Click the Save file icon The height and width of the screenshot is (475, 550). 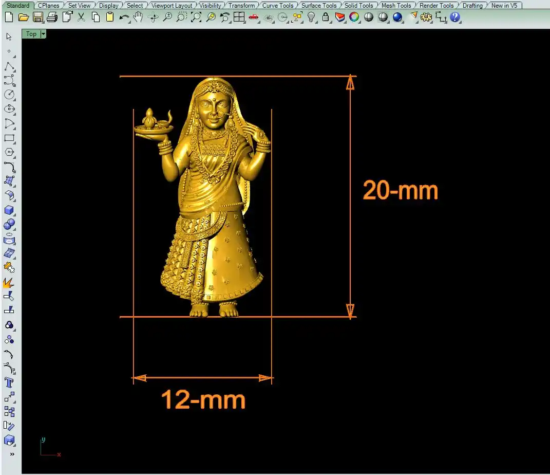pyautogui.click(x=37, y=17)
